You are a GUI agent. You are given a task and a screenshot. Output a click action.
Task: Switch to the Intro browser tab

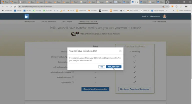[x=66, y=2]
